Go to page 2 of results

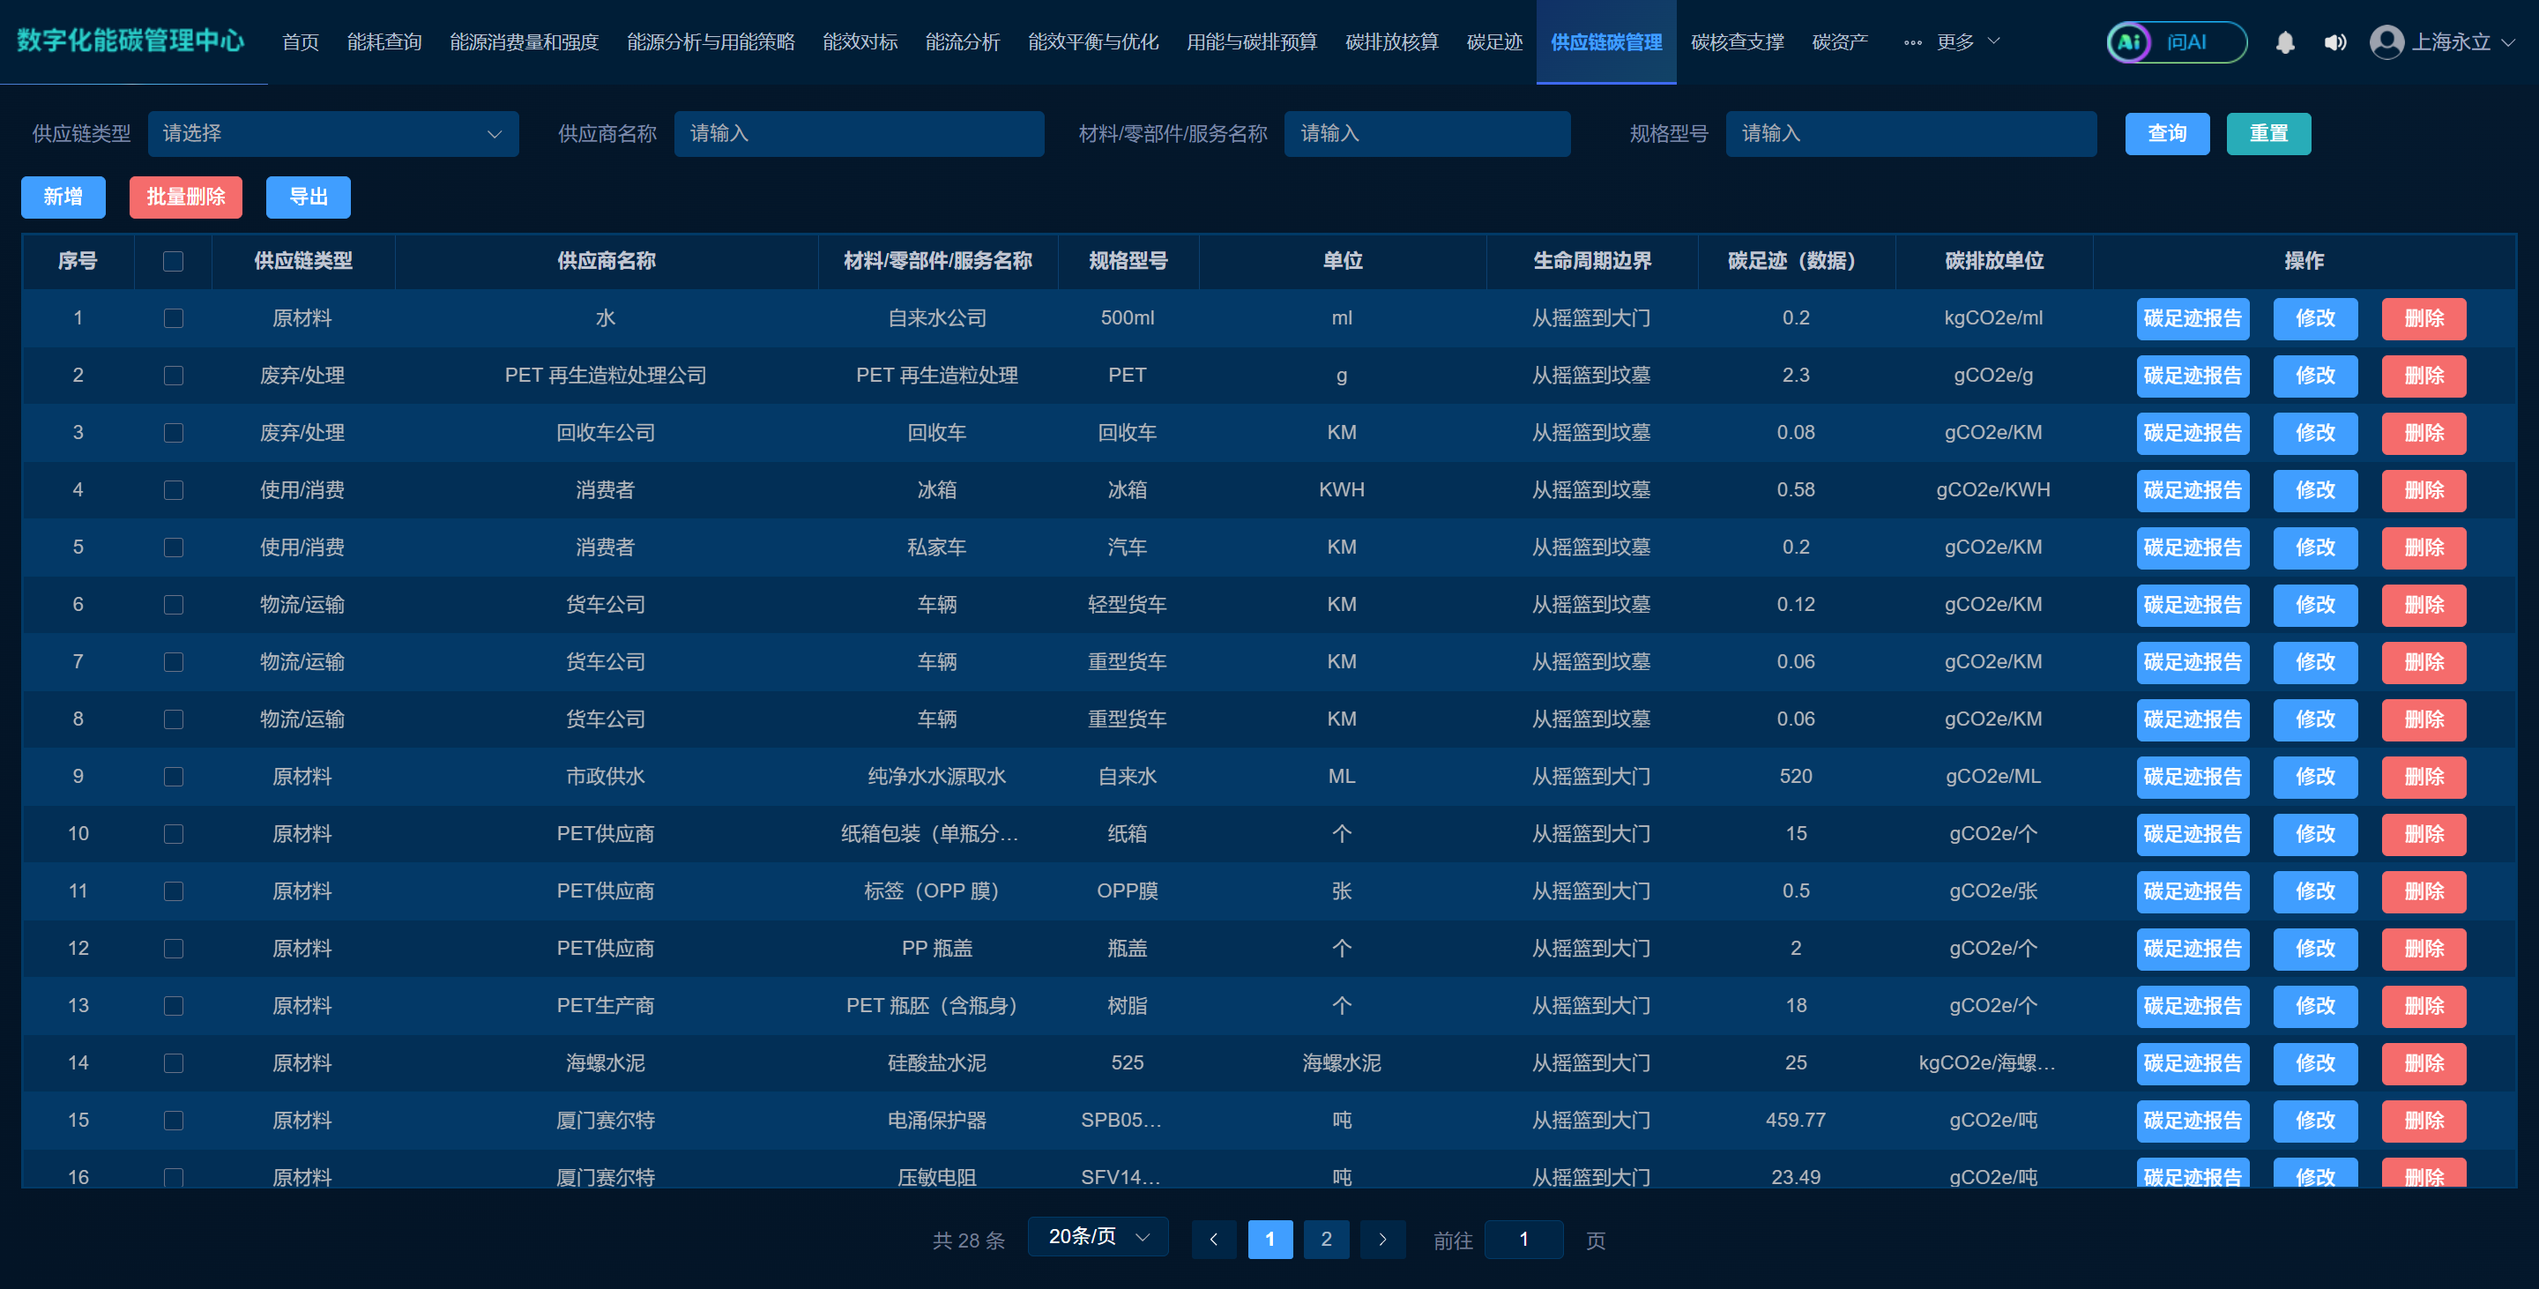click(x=1327, y=1240)
